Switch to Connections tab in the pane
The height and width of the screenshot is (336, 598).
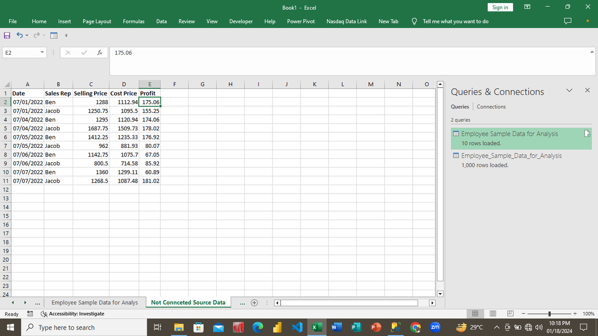click(x=491, y=107)
